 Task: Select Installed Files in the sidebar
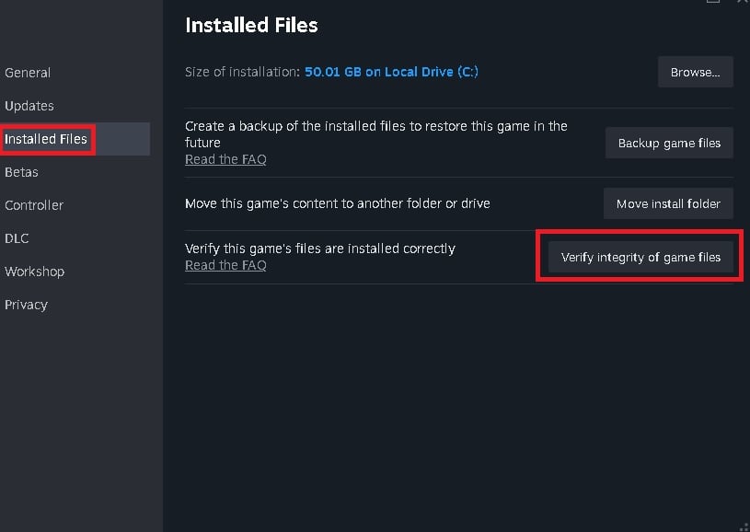[46, 139]
